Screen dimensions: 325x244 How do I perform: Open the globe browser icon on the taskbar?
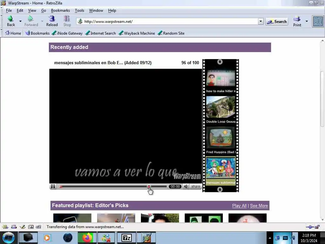click(x=68, y=238)
